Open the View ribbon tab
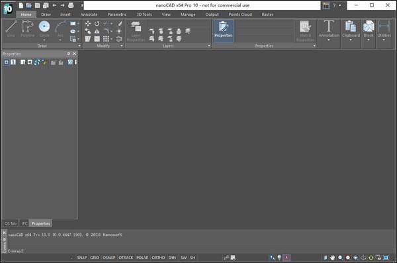Image resolution: width=397 pixels, height=263 pixels. (166, 15)
